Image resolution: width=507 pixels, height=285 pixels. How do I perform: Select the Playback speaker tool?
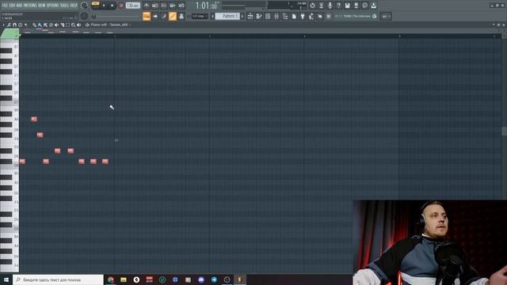(79, 25)
